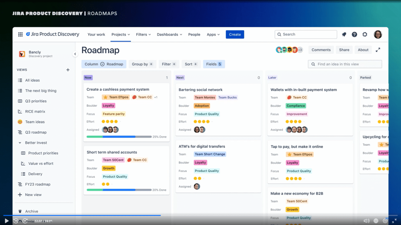Viewport: 401px width, 225px height.
Task: Toggle the video volume speaker icon
Action: [366, 221]
